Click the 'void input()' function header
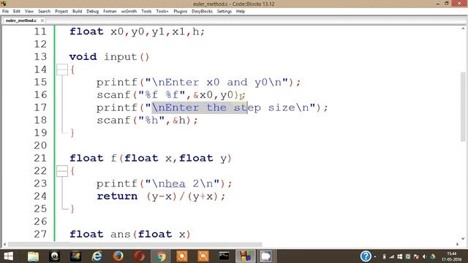Screen dimensions: 468x263 point(109,57)
